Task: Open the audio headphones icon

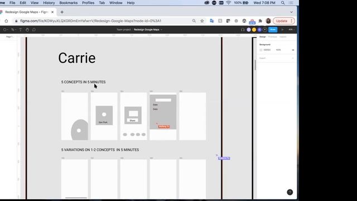Action: pos(243,30)
